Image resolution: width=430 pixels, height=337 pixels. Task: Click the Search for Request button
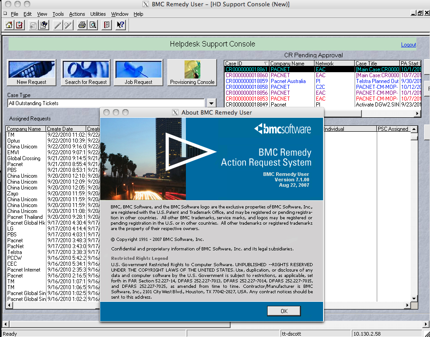click(86, 72)
